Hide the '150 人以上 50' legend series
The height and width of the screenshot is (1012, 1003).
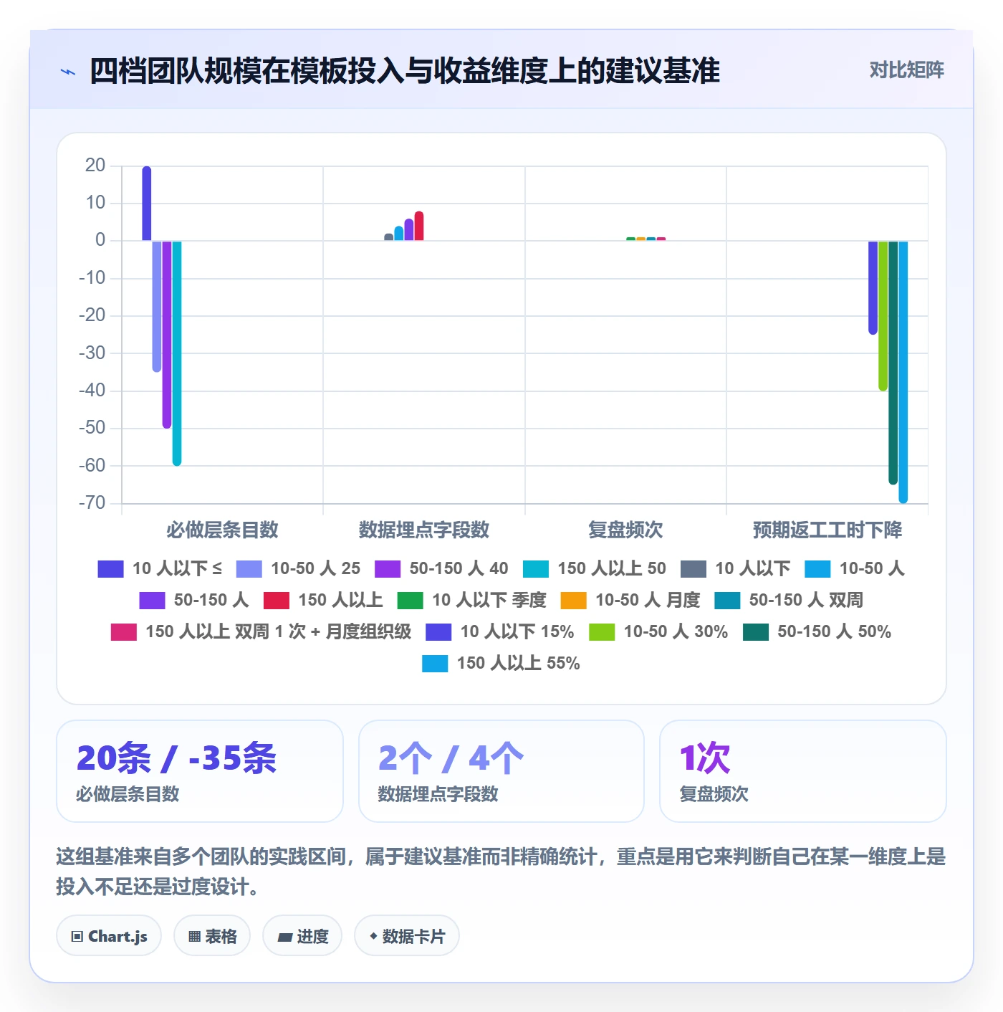tap(595, 568)
